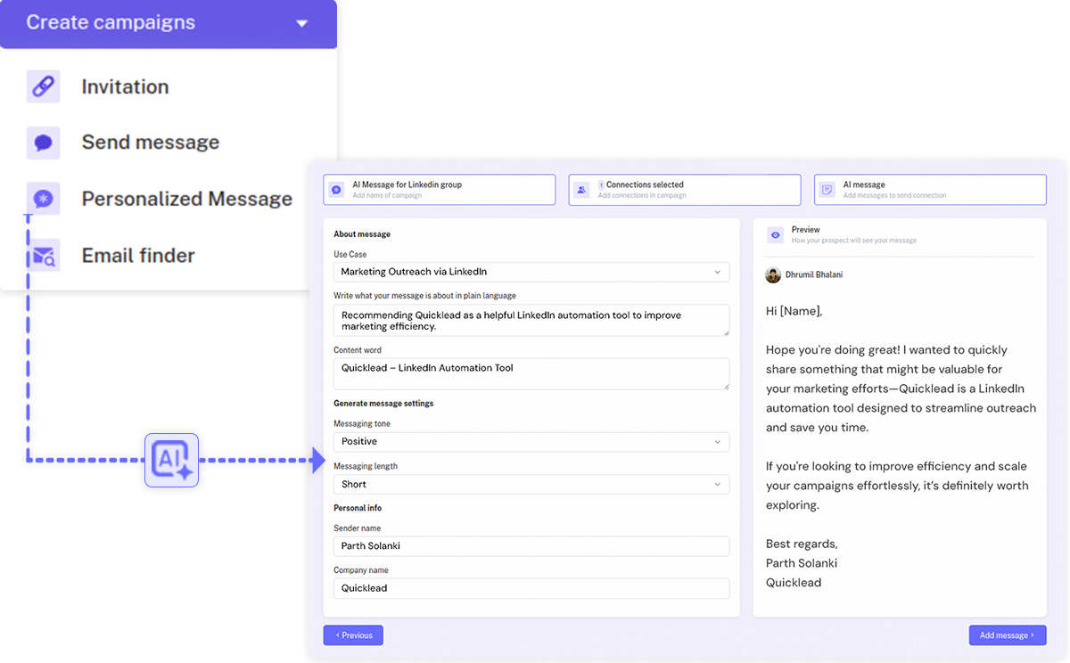Open AI Message for Linkedin group step

click(x=440, y=190)
